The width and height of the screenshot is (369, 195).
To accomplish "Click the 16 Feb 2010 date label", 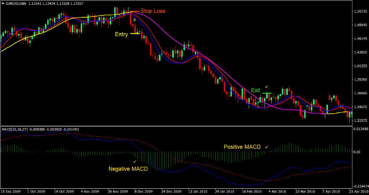I will click(252, 191).
